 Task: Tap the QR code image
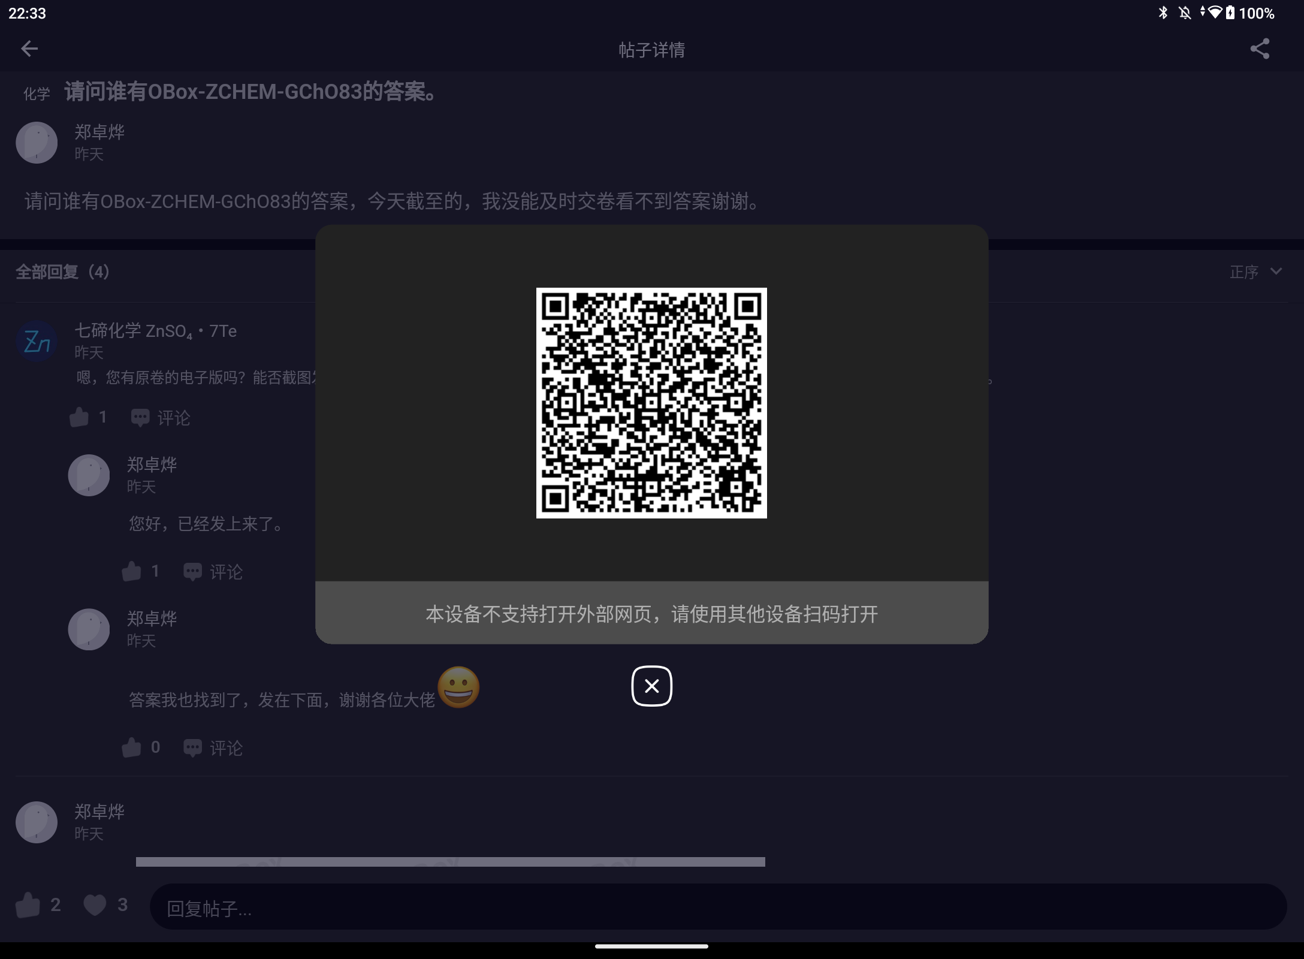(x=651, y=403)
